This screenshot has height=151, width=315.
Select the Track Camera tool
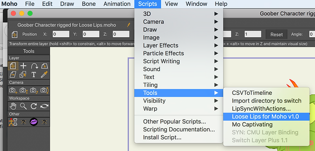point(13,90)
